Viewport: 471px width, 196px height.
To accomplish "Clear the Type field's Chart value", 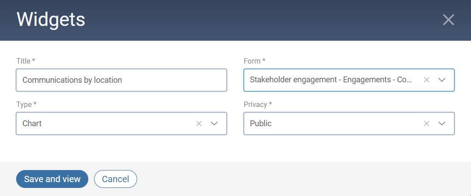I will coord(199,124).
